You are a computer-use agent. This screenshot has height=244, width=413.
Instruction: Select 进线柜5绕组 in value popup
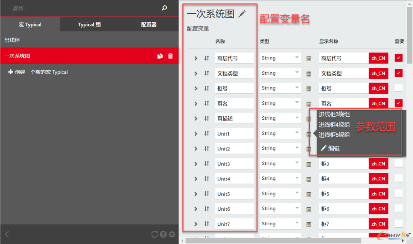tap(334, 135)
